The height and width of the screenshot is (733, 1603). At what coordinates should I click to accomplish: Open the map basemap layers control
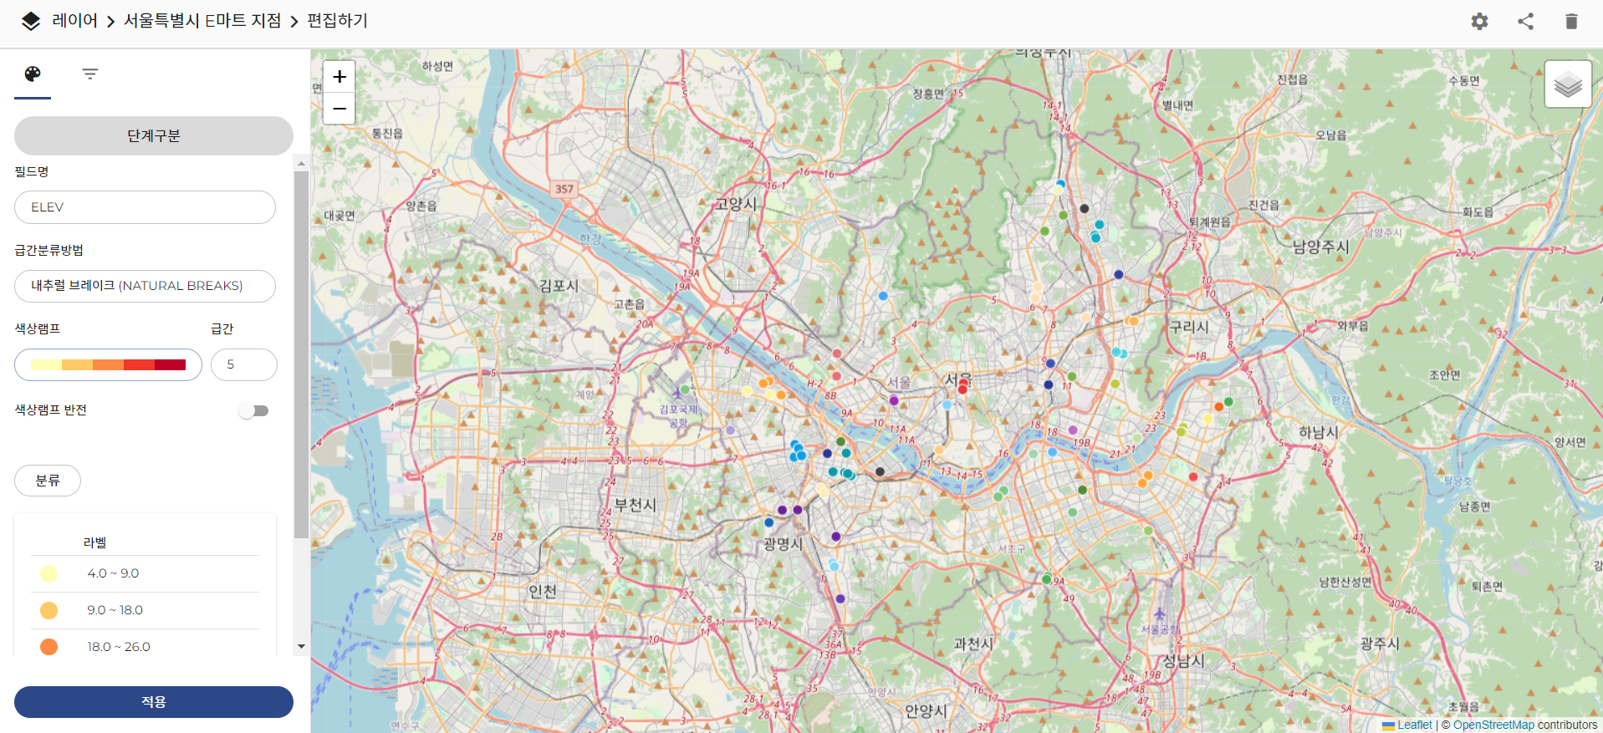coord(1568,84)
